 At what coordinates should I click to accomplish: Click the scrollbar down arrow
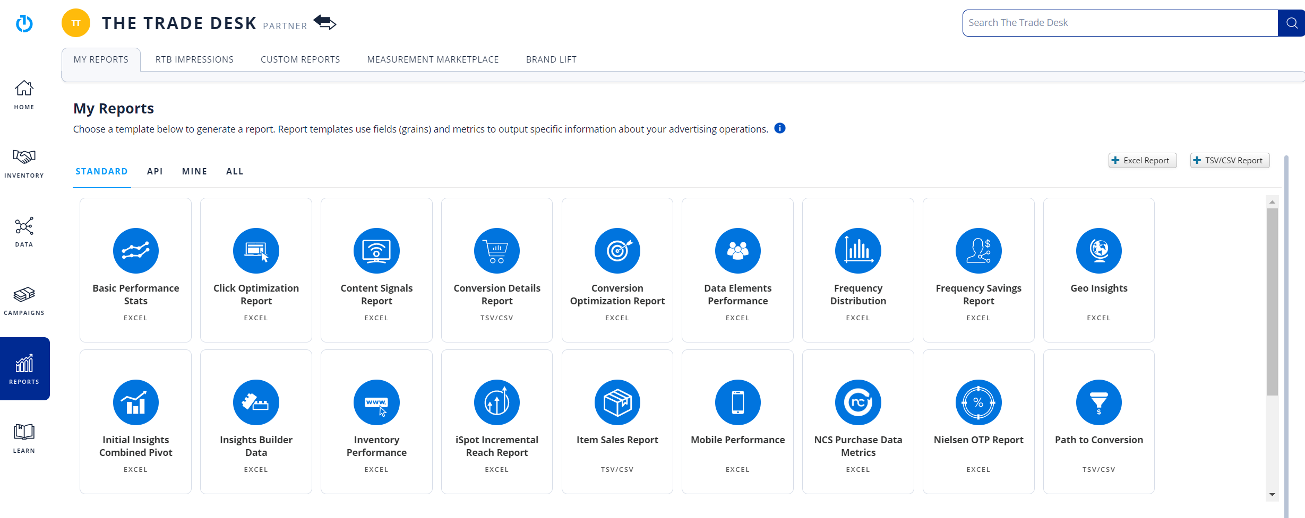click(1272, 494)
